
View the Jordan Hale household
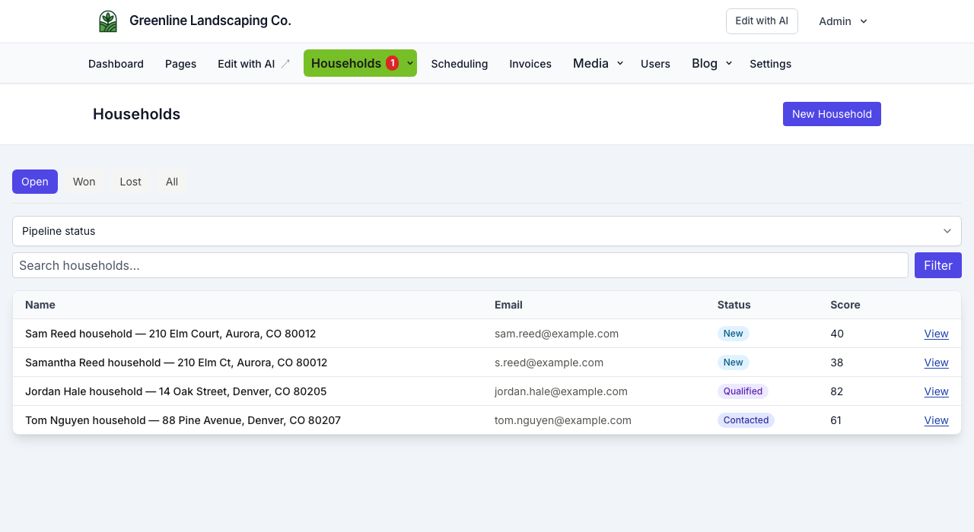pos(936,391)
